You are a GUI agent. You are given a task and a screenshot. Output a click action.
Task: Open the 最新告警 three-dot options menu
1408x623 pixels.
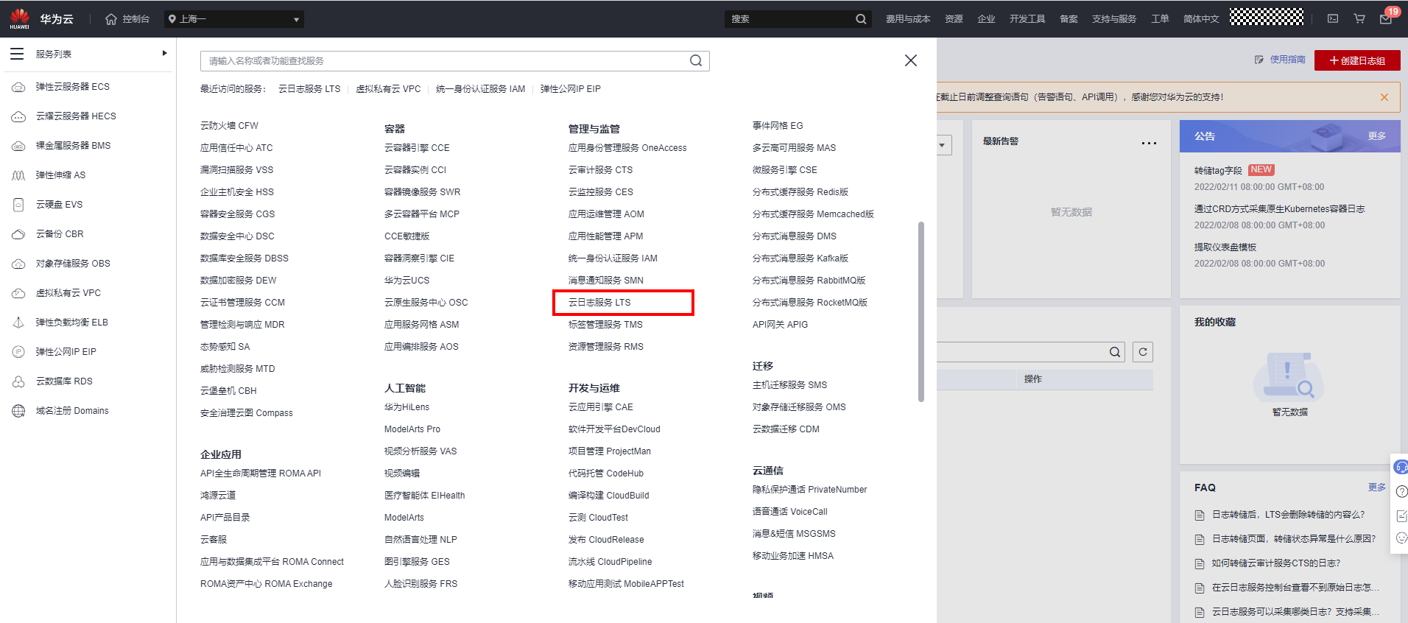pyautogui.click(x=1149, y=143)
